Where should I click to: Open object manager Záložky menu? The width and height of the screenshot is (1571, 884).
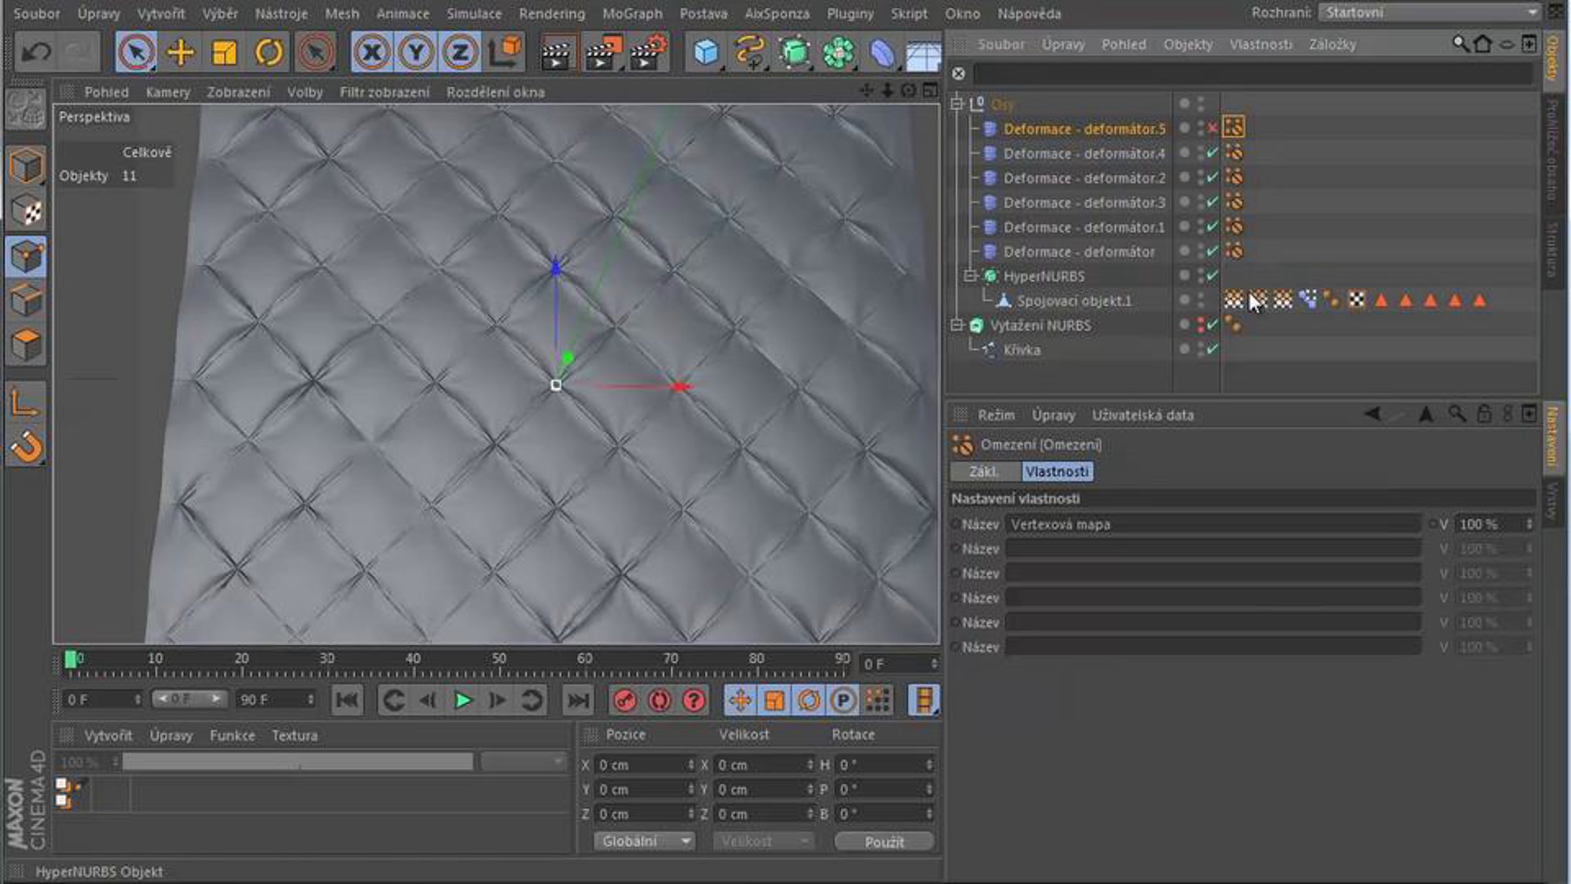point(1332,45)
